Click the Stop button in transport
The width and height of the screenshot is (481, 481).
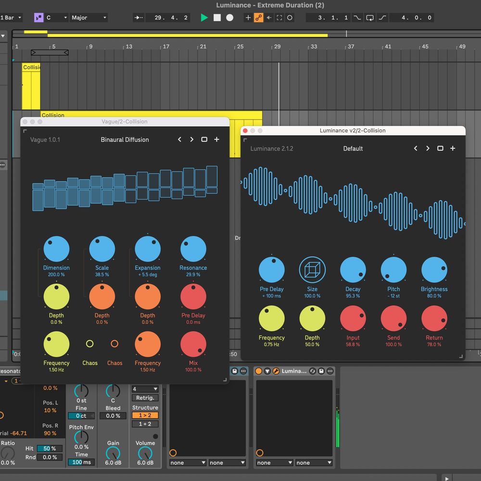pos(217,18)
